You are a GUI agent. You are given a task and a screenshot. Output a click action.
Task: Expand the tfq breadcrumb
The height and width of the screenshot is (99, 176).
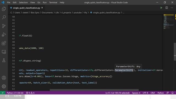click(x=86, y=13)
